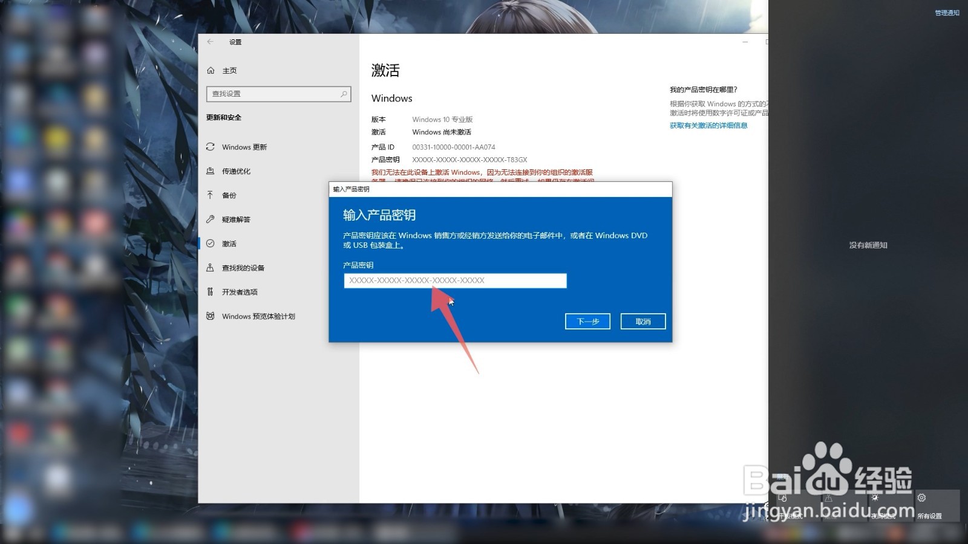Viewport: 968px width, 544px height.
Task: Click 取消 to cancel dialog
Action: [643, 322]
